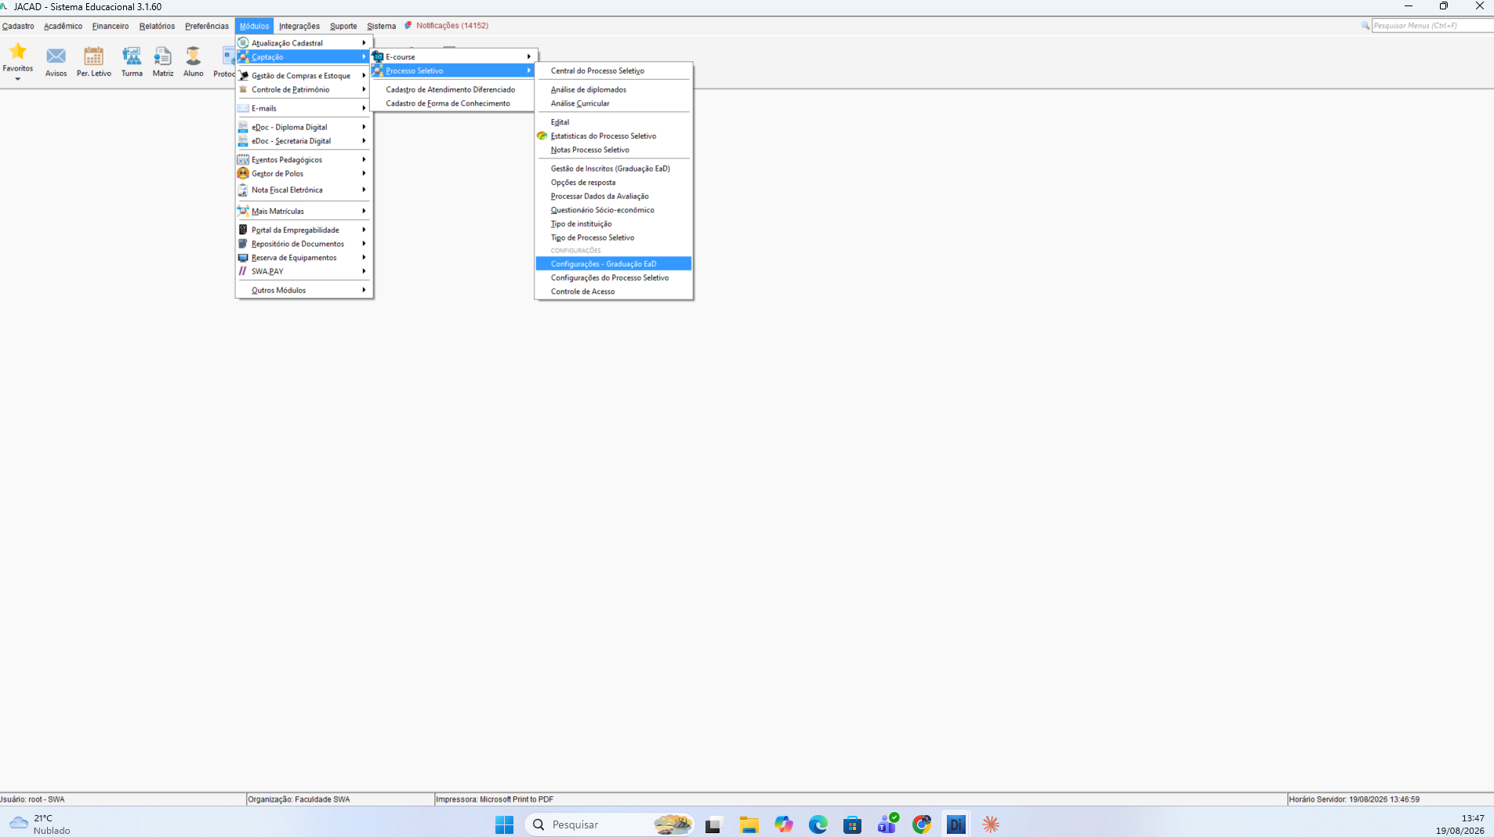1494x837 pixels.
Task: Open File Explorer from taskbar
Action: click(749, 824)
